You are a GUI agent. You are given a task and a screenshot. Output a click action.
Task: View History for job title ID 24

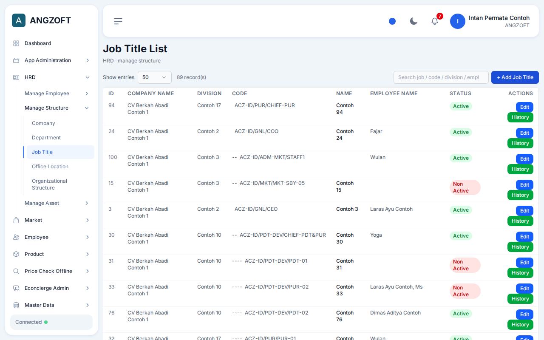(520, 143)
